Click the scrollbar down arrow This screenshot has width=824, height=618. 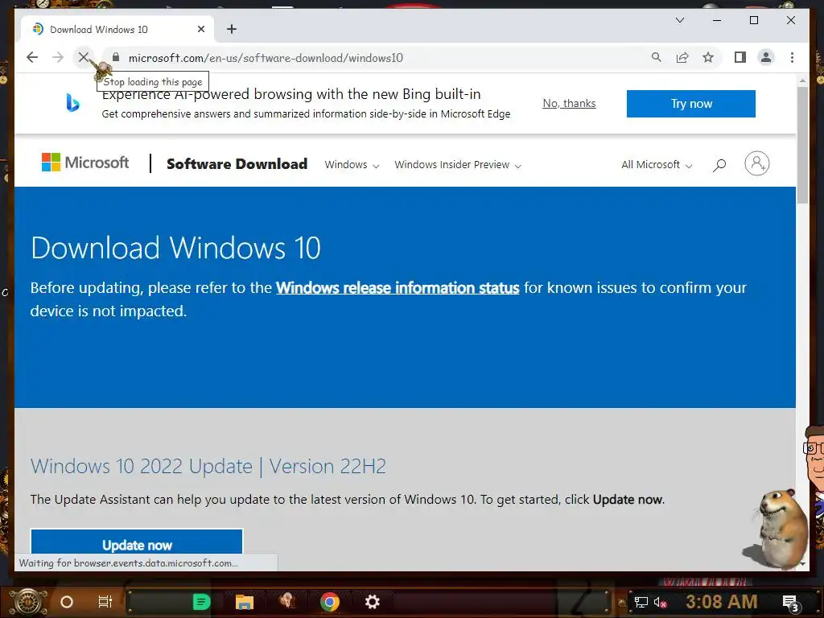[802, 563]
